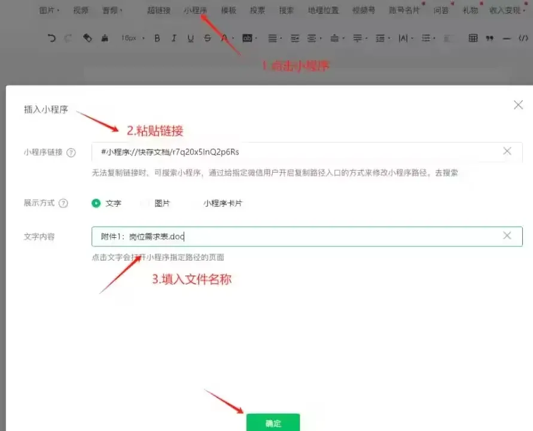Open the 视频 insert option
The width and height of the screenshot is (533, 431).
point(81,11)
